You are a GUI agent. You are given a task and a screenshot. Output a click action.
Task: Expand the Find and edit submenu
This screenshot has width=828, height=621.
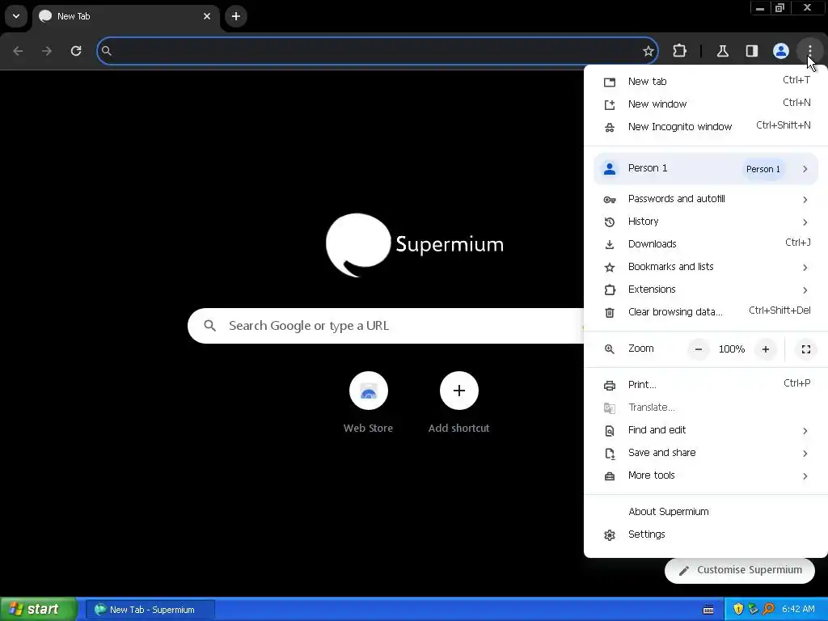706,430
